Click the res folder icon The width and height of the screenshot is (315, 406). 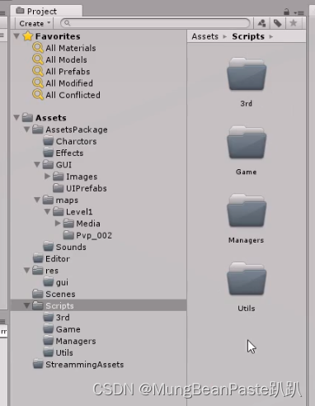(x=38, y=271)
